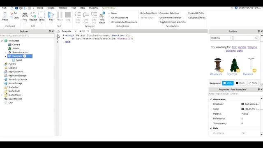The height and width of the screenshot is (148, 263).
Task: Collapse the Workspace tree node
Action: coord(2,41)
